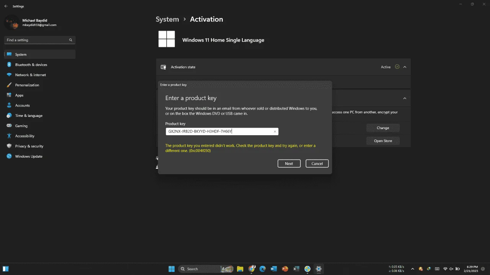Click the mbaydid133@gmail.com account email

pos(39,25)
